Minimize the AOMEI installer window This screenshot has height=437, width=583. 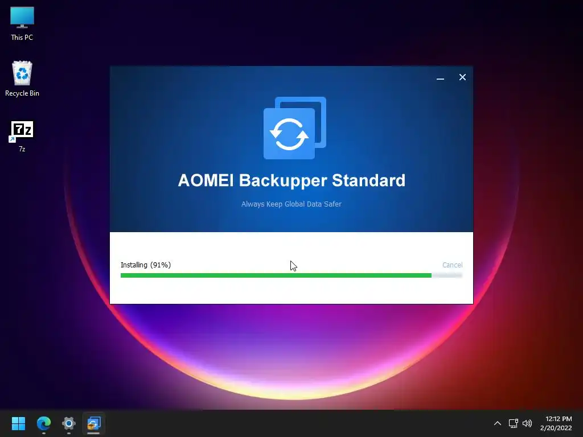pyautogui.click(x=440, y=77)
